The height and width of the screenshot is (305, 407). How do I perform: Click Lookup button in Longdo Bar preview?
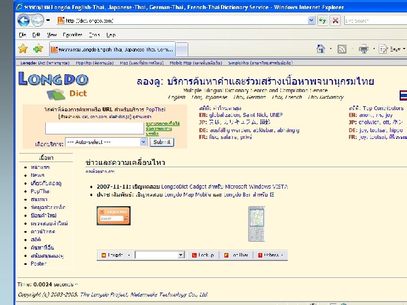click(x=203, y=255)
